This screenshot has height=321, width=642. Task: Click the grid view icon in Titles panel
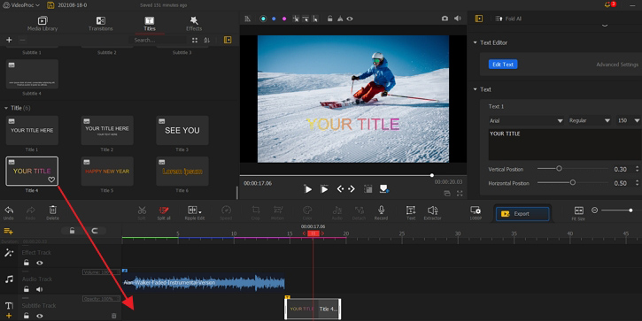click(x=195, y=40)
